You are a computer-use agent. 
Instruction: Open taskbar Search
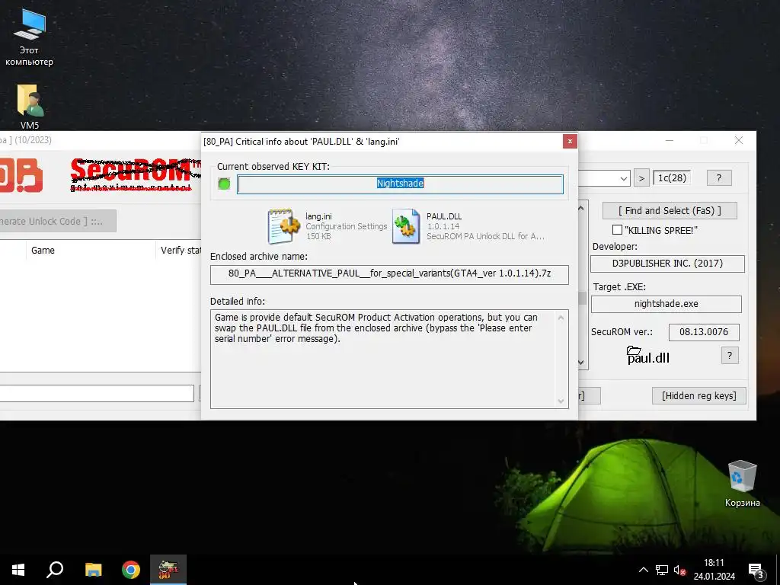pyautogui.click(x=55, y=570)
